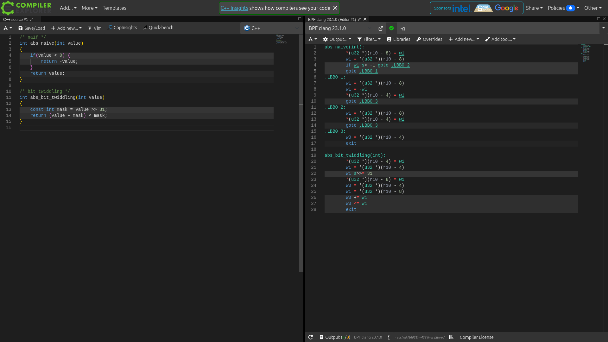Open Libraries in the compiler toolbar
This screenshot has height=342, width=608.
click(399, 39)
